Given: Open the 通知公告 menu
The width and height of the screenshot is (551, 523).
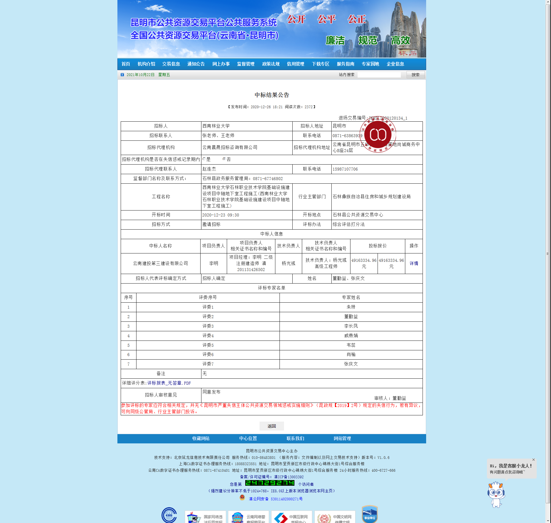Looking at the screenshot, I should pyautogui.click(x=196, y=64).
